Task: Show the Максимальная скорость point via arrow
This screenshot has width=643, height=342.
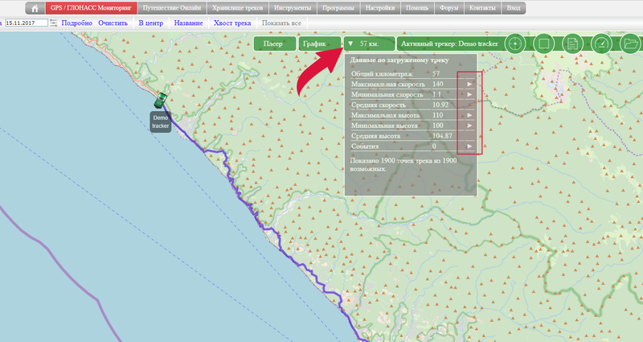Action: [469, 84]
